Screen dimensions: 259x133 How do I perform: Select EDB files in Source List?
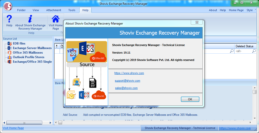19,43
